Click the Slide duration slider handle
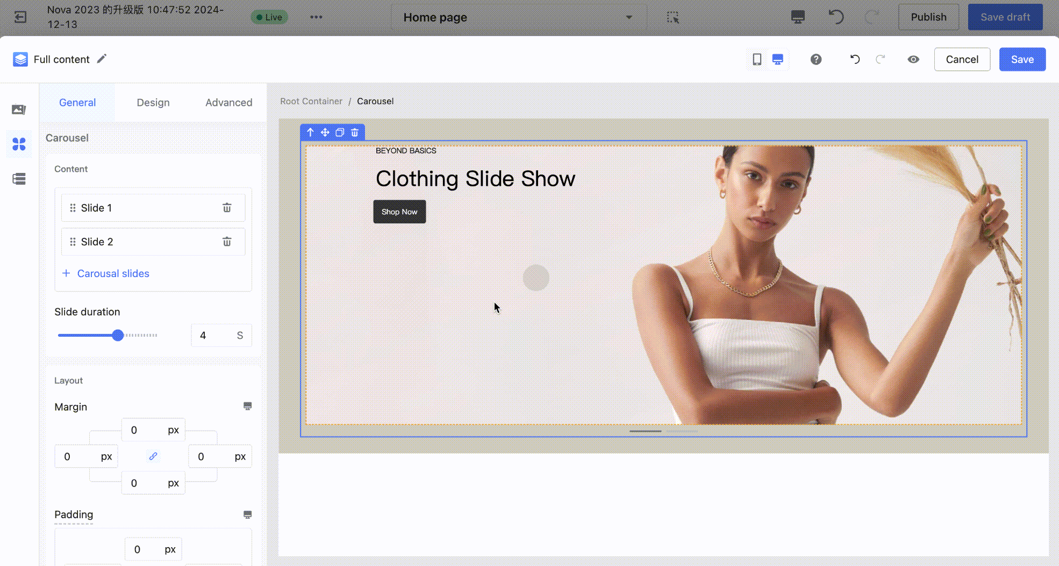The width and height of the screenshot is (1059, 566). click(x=118, y=336)
